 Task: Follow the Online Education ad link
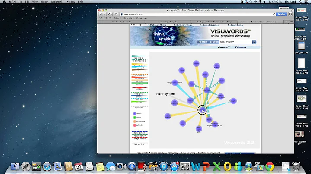210,25
